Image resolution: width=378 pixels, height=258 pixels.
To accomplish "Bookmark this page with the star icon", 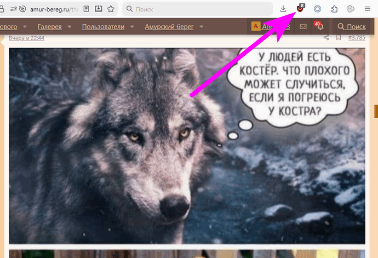I will 111,9.
